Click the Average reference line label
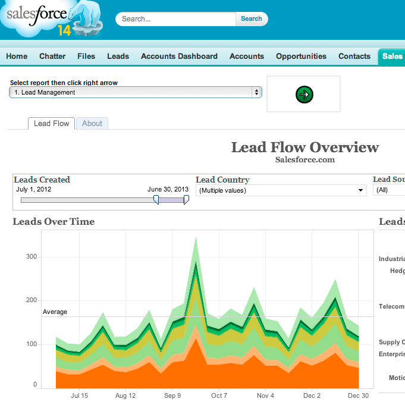 pos(55,312)
